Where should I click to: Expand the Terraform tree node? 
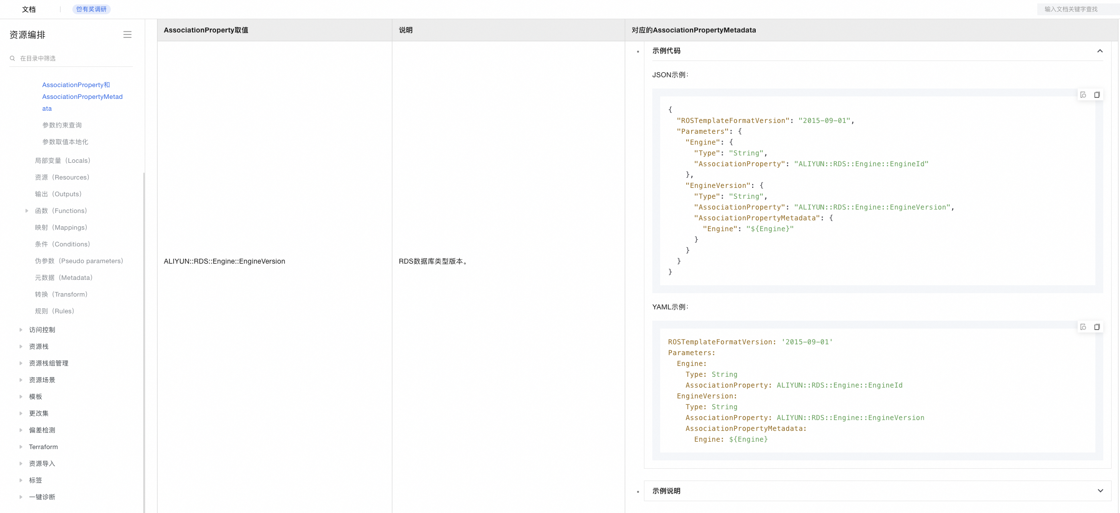[21, 447]
